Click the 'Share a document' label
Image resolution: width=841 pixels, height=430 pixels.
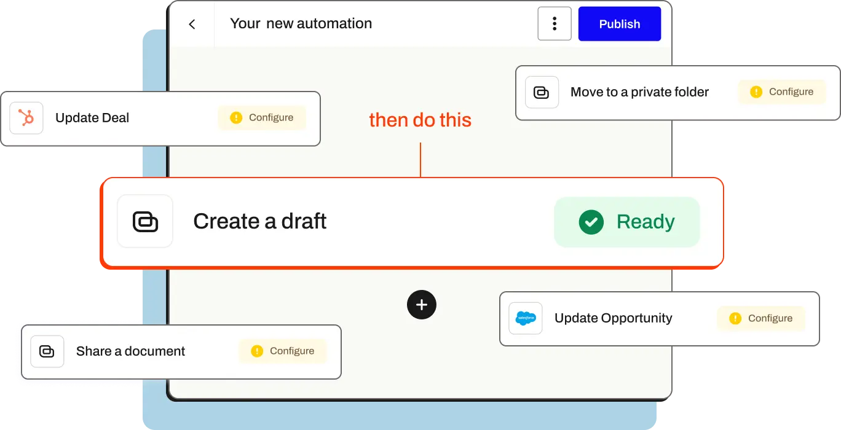coord(130,351)
